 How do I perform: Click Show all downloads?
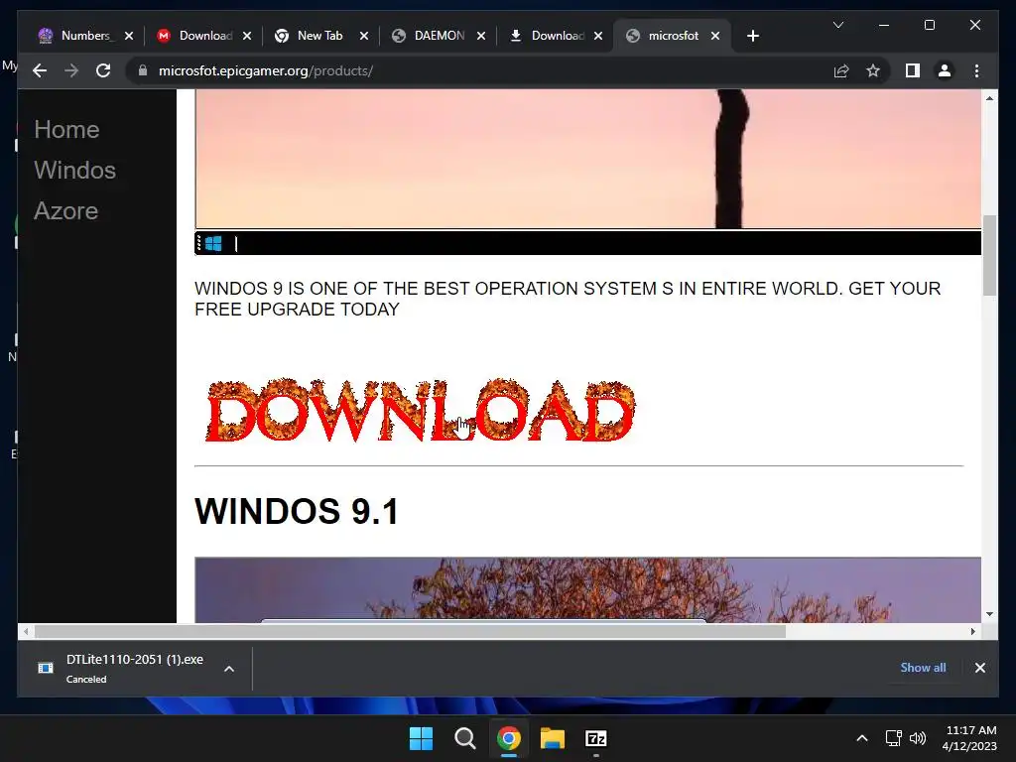[923, 668]
